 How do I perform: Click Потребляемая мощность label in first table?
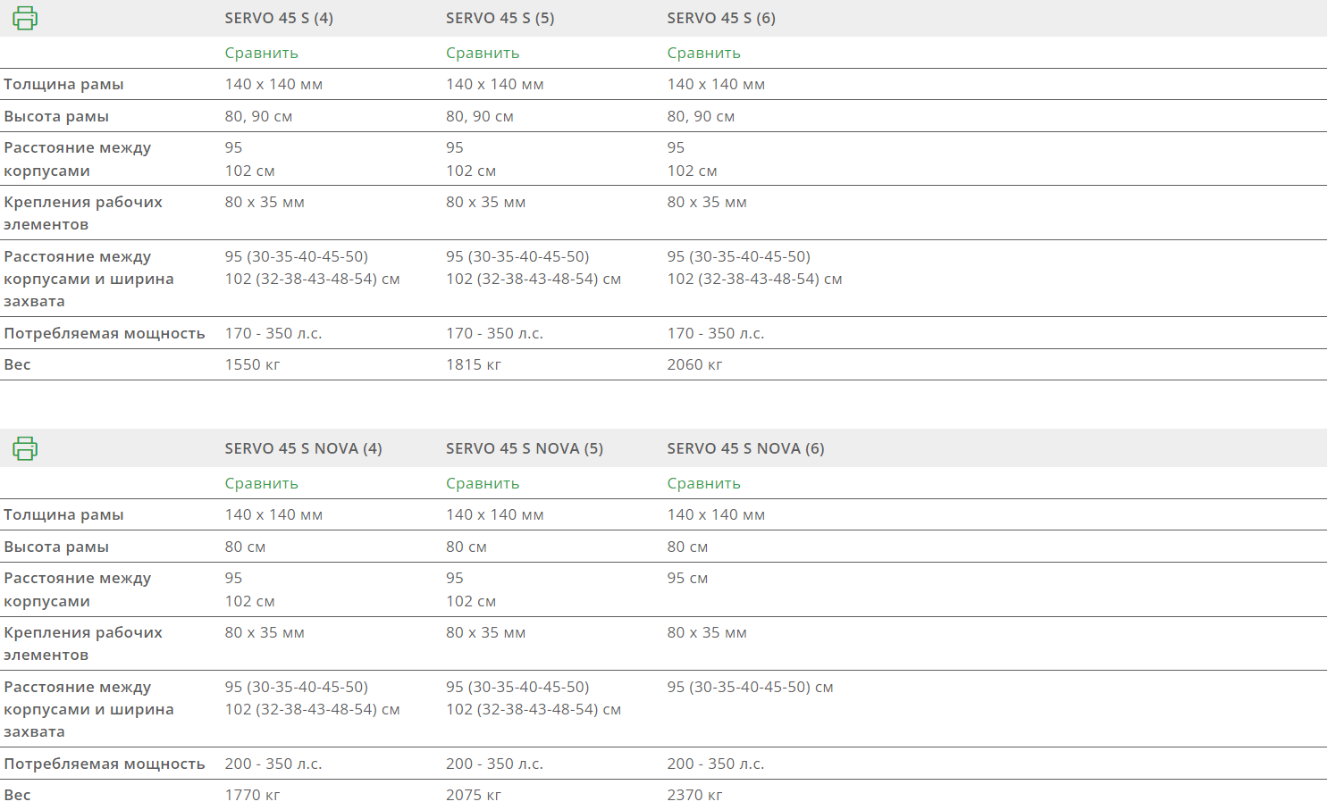(105, 333)
